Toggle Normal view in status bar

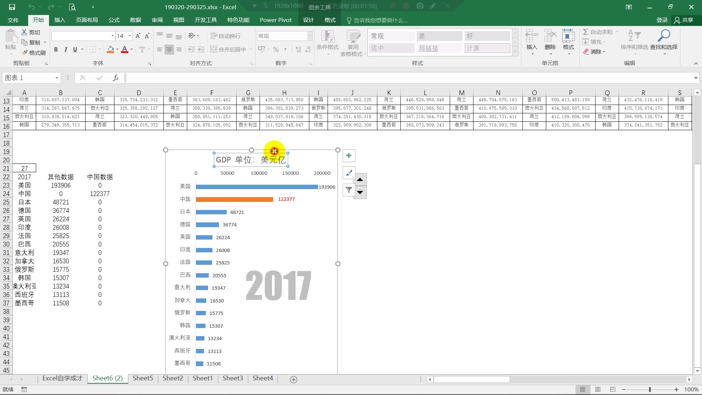[x=582, y=390]
